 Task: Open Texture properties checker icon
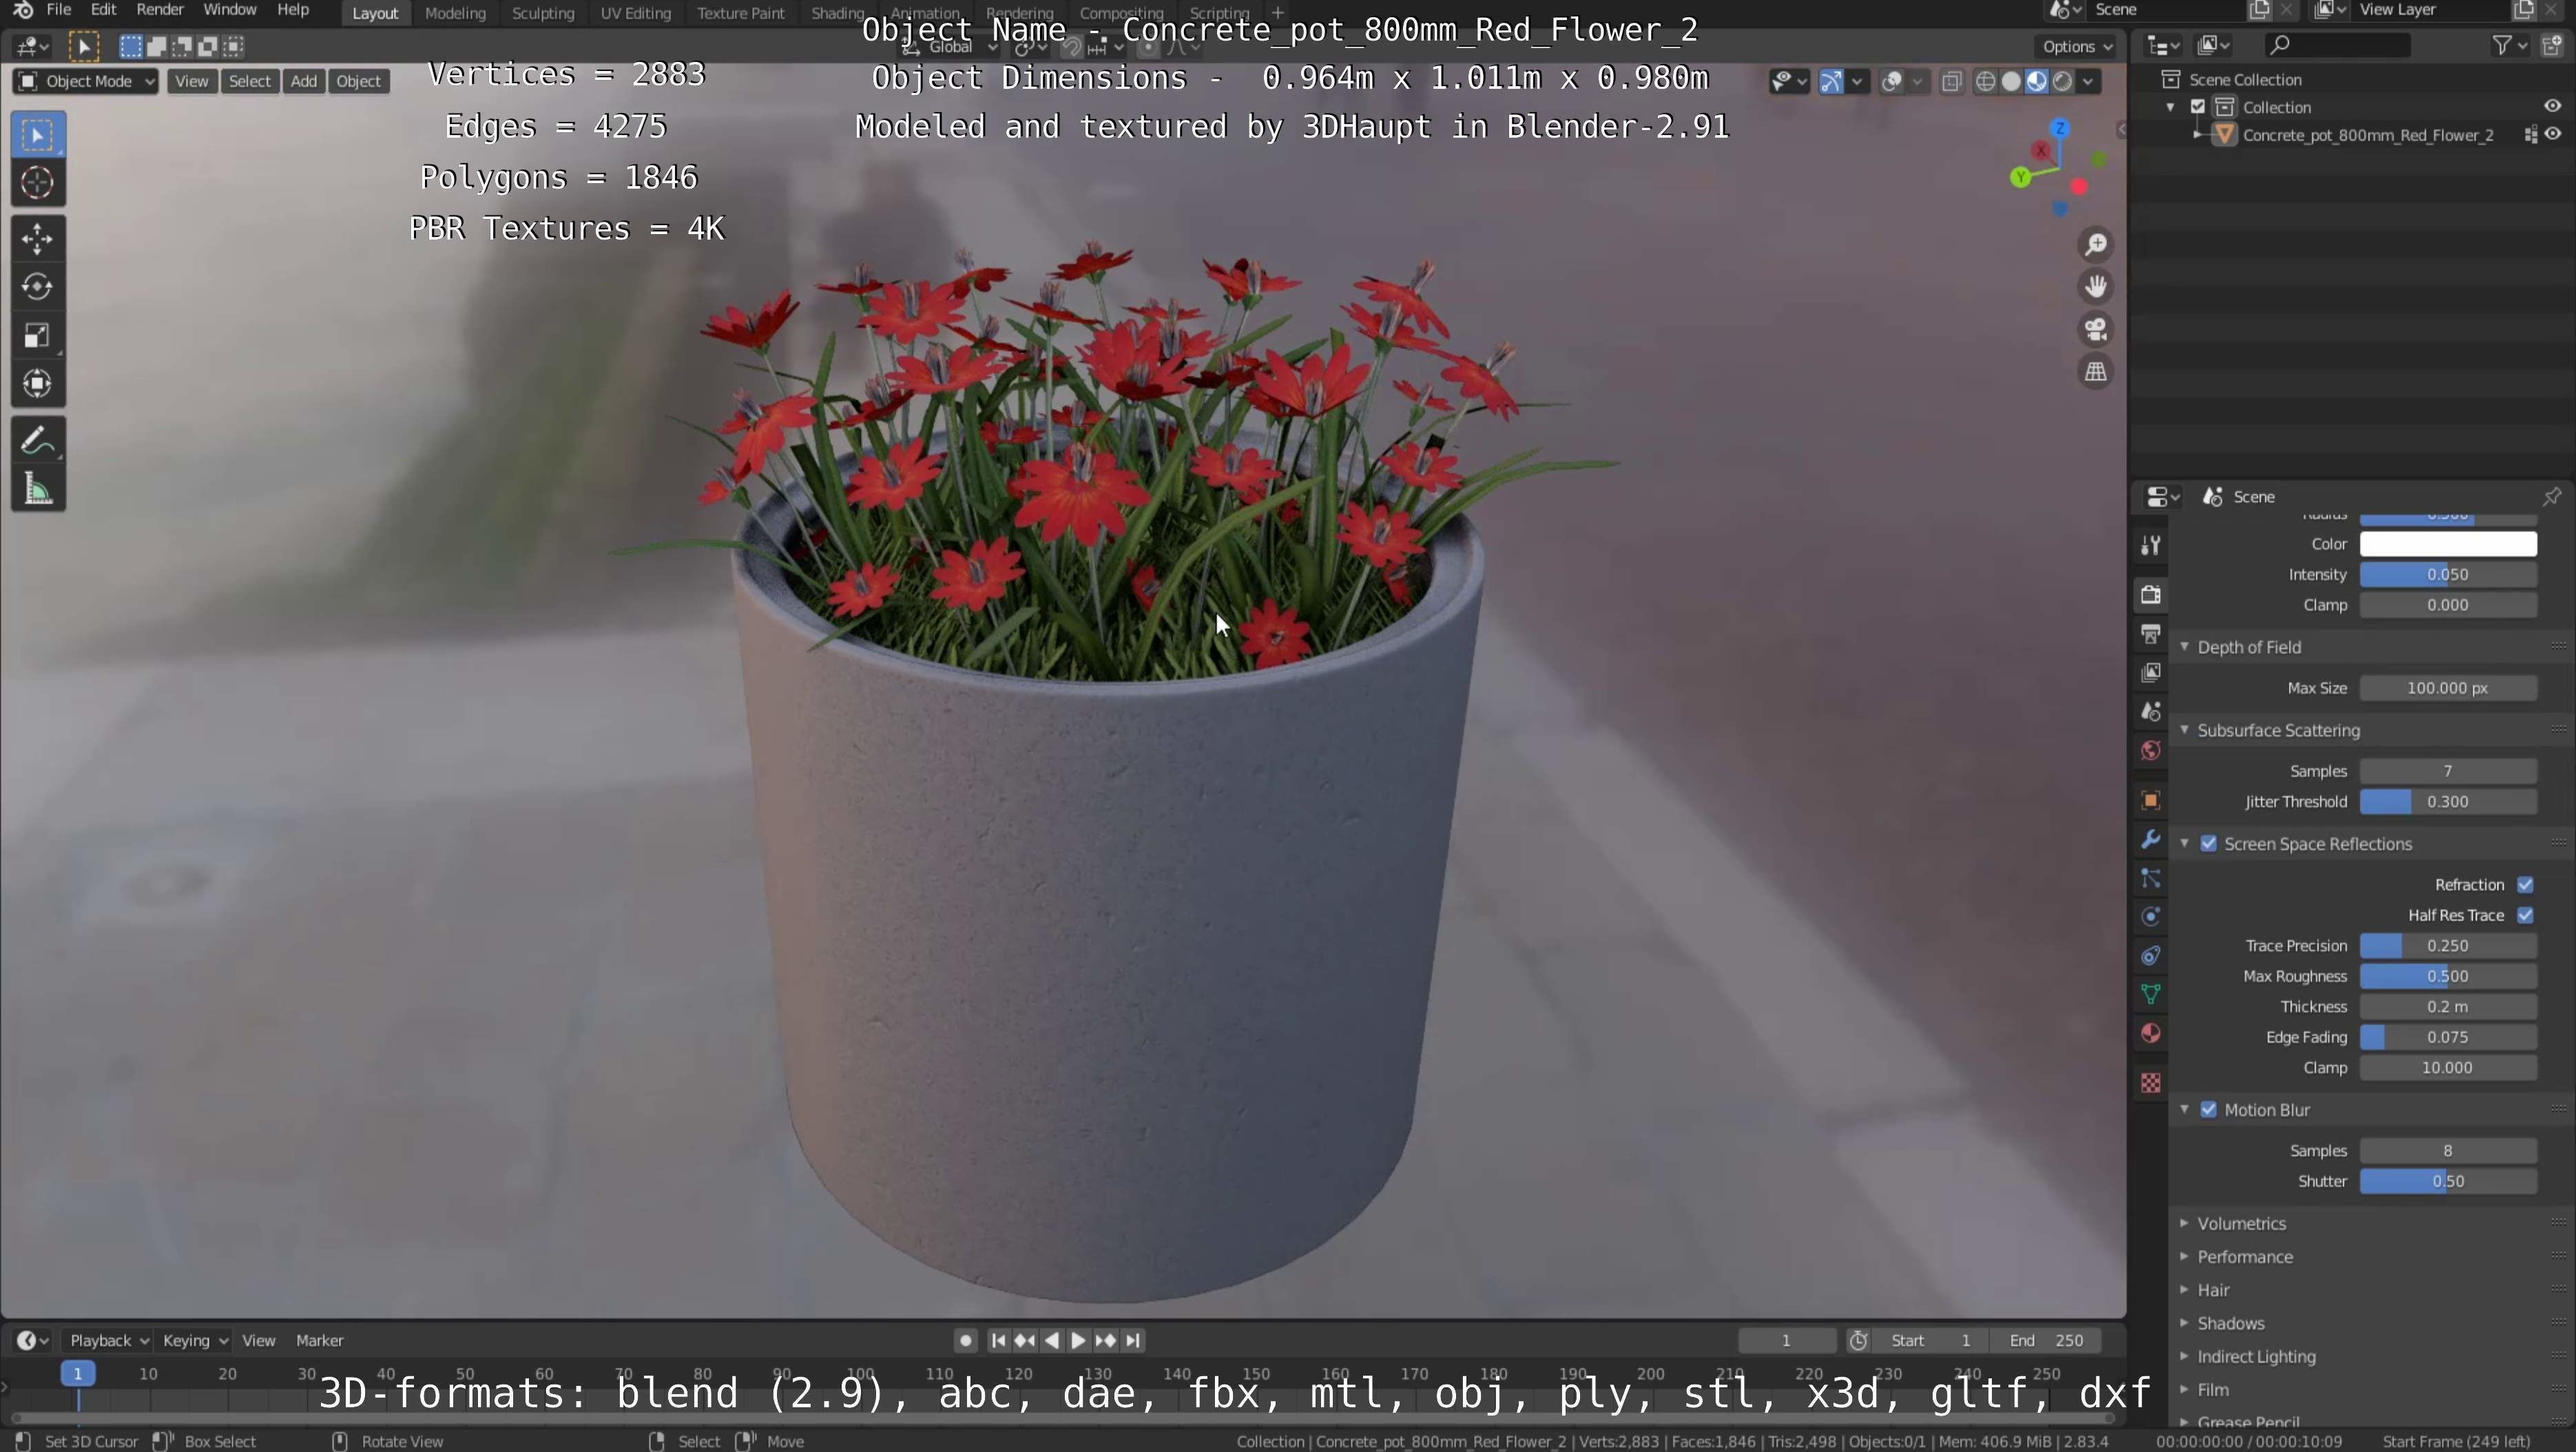2151,1083
